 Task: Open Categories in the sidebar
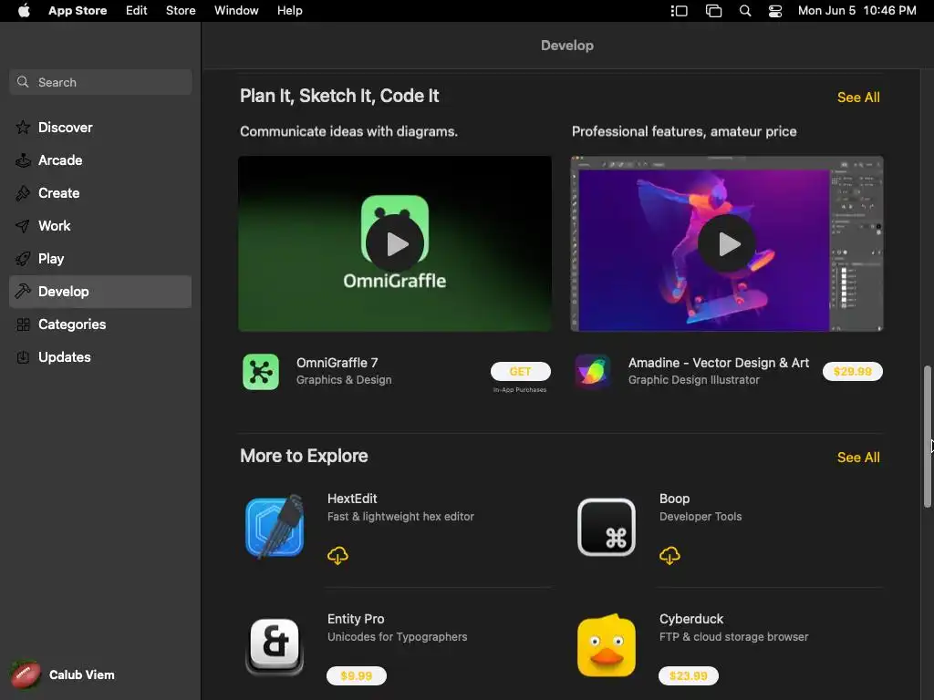pos(100,324)
